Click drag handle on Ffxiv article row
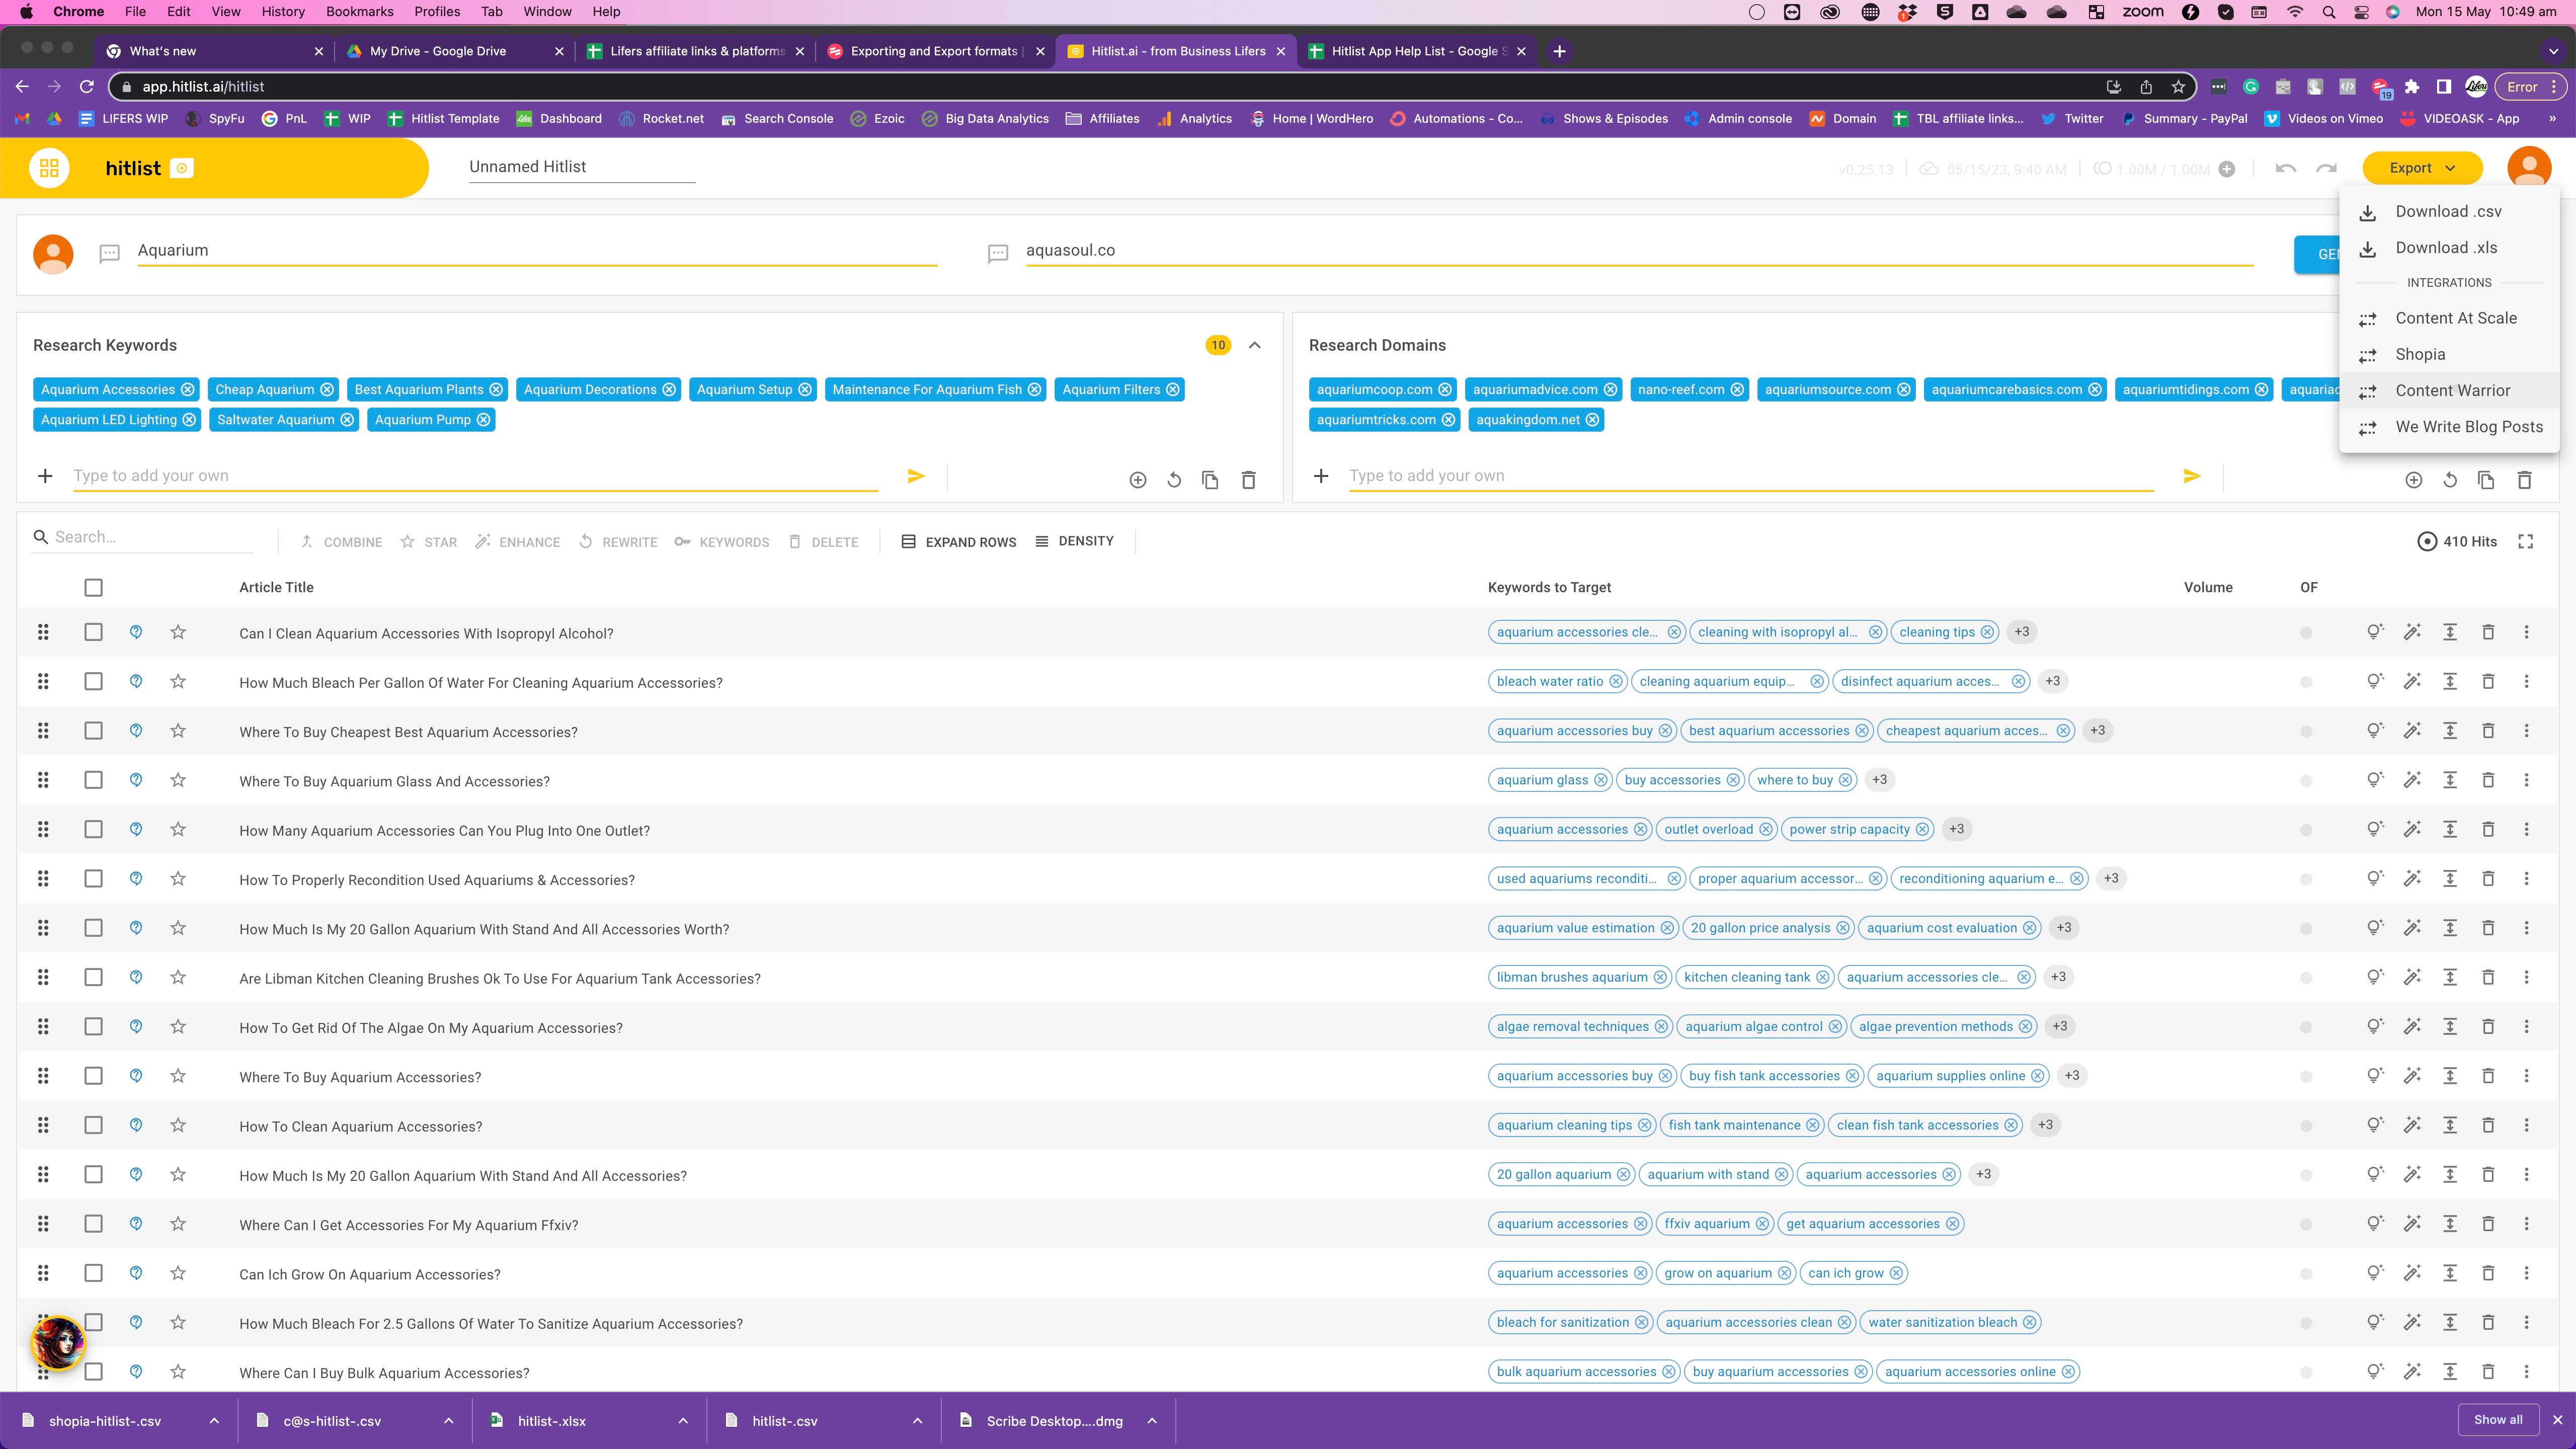Image resolution: width=2576 pixels, height=1449 pixels. point(43,1224)
